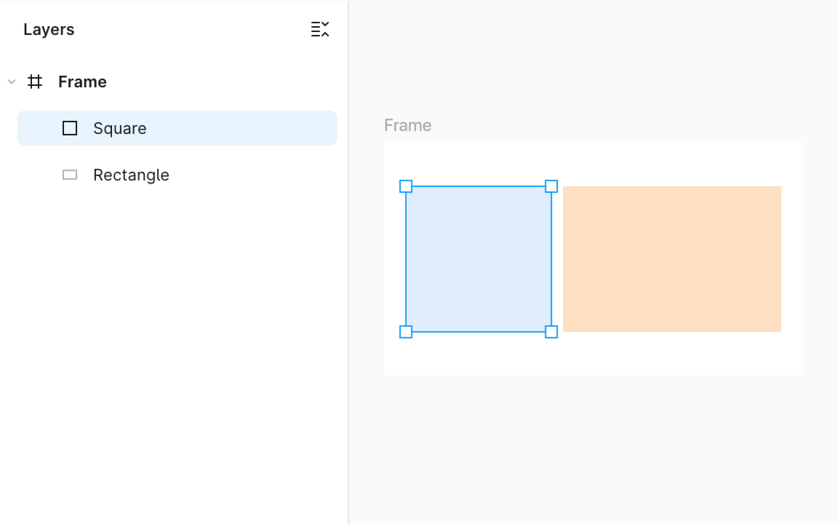The image size is (838, 524).
Task: Select the bottom-right resize handle of Square
Action: [551, 332]
